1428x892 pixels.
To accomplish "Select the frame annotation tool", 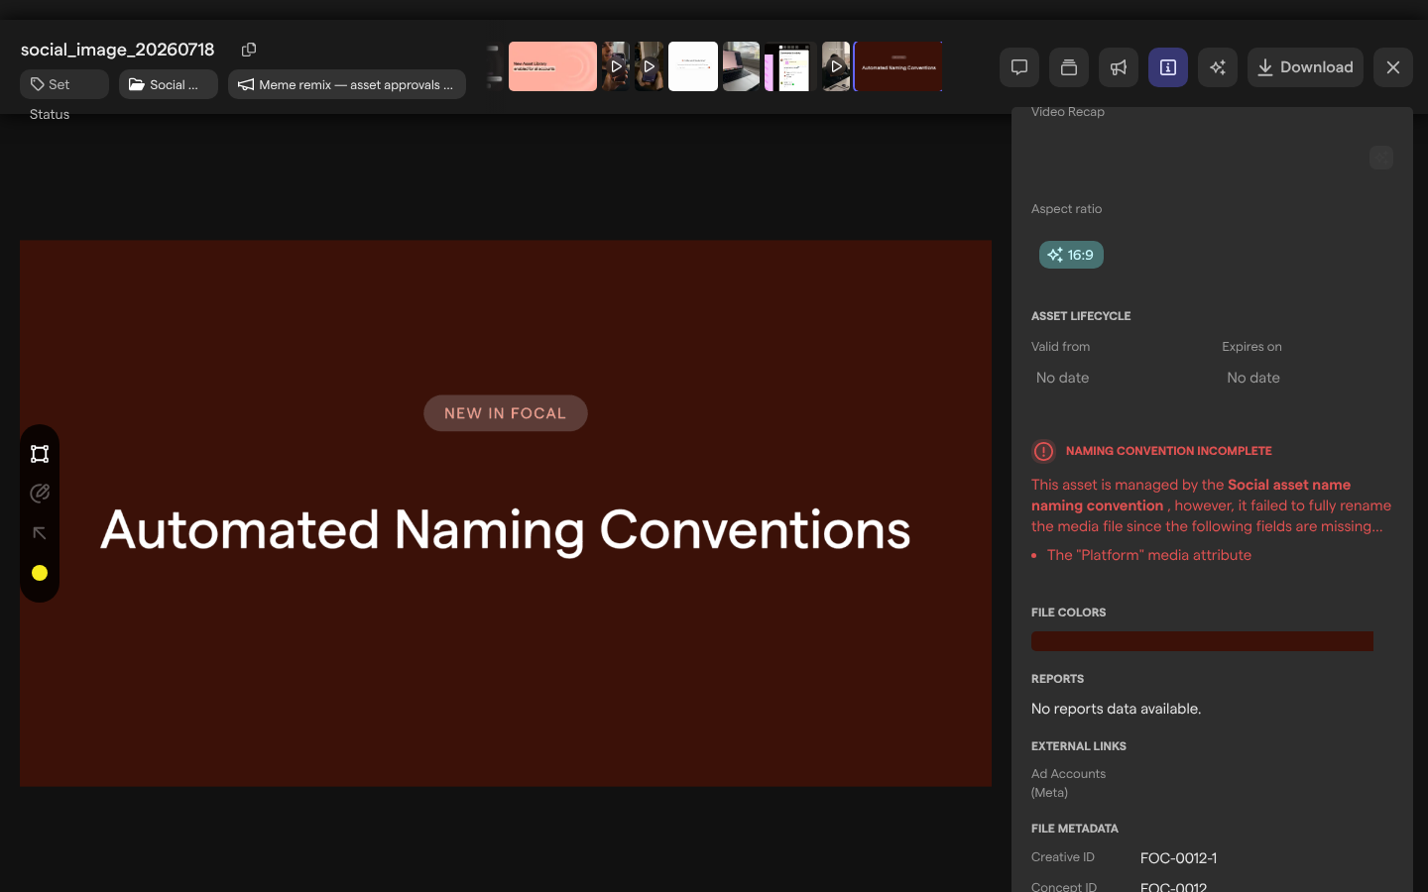I will click(40, 454).
